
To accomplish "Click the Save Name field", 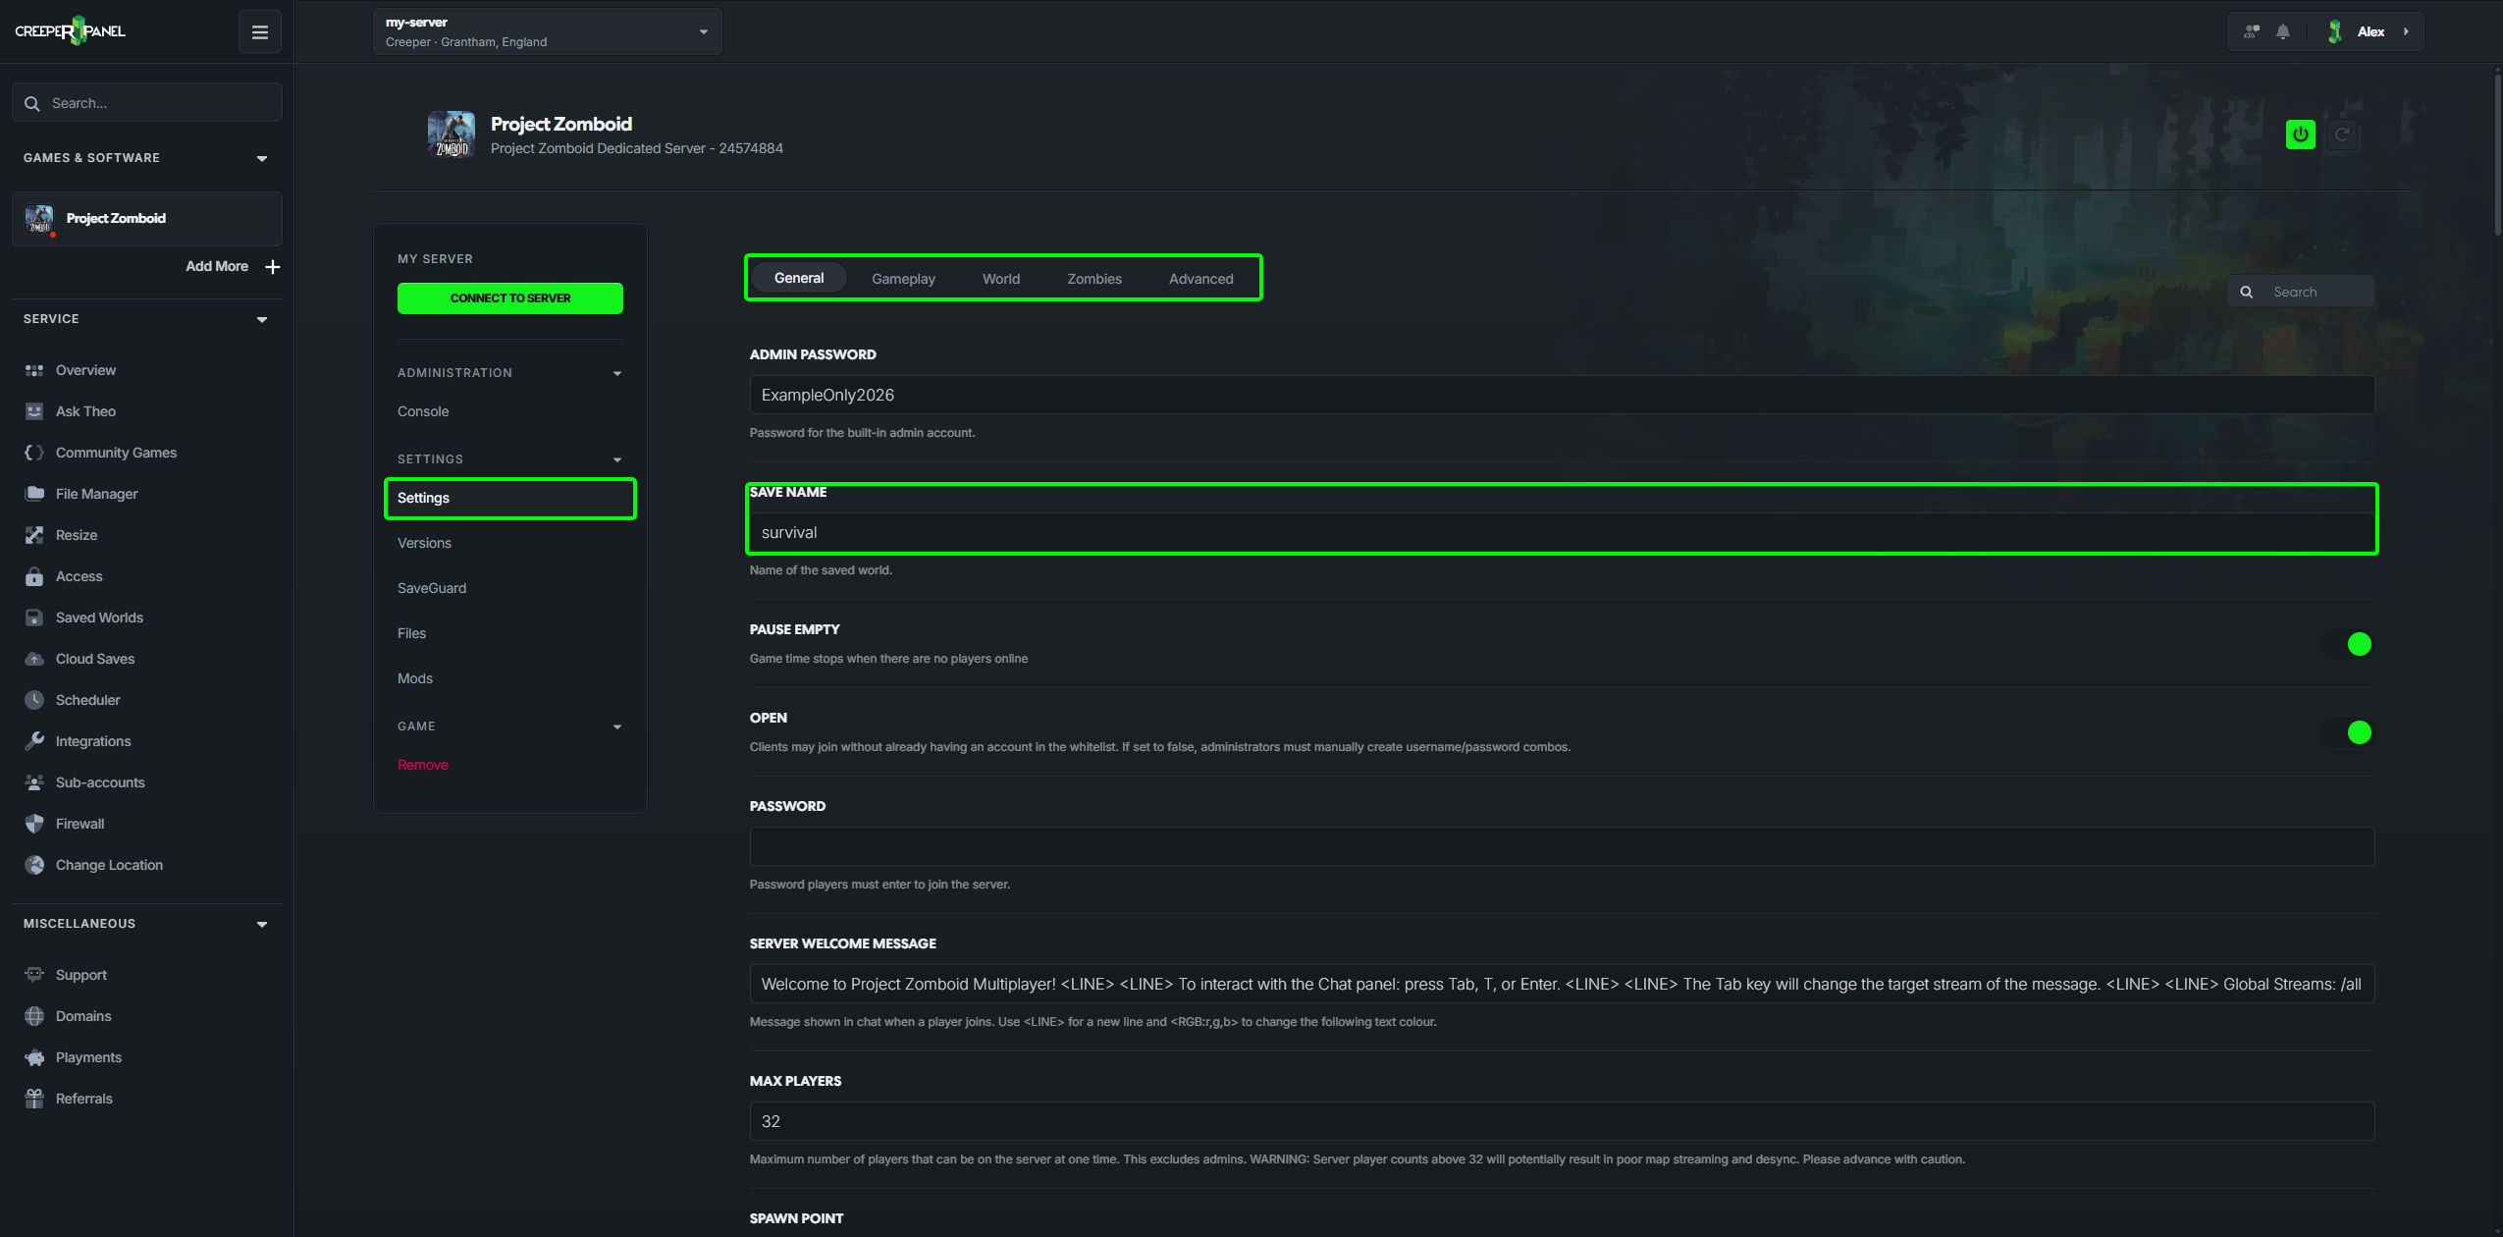I will [1562, 532].
